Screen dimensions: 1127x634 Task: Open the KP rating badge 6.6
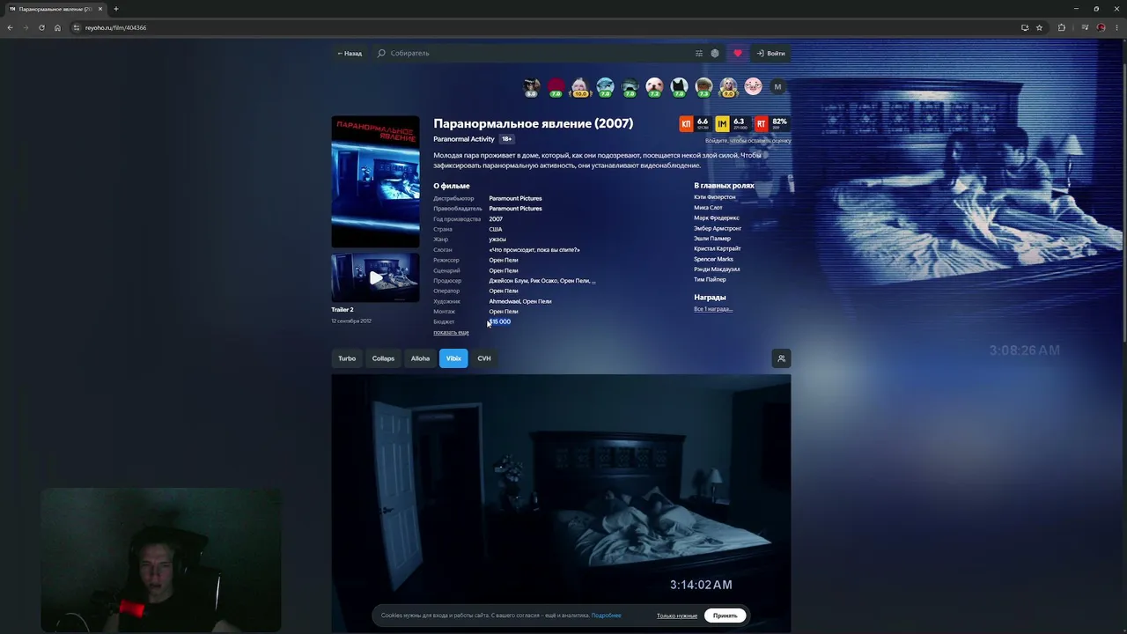click(695, 124)
